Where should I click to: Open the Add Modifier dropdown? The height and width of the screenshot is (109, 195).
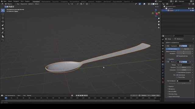click(x=179, y=43)
